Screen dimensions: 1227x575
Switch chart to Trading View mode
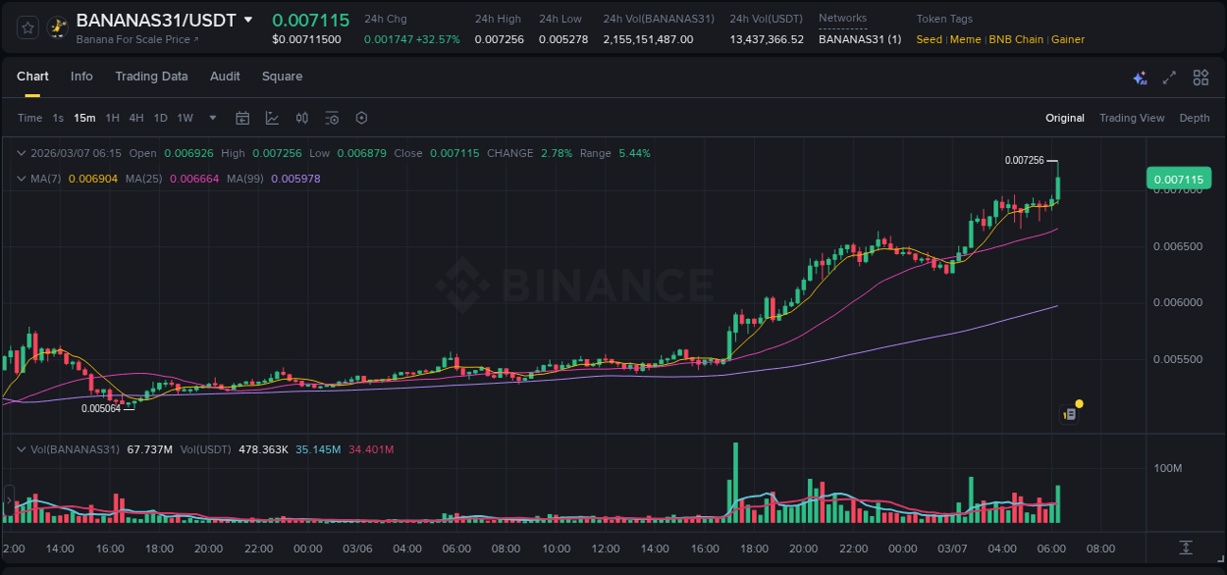tap(1132, 118)
